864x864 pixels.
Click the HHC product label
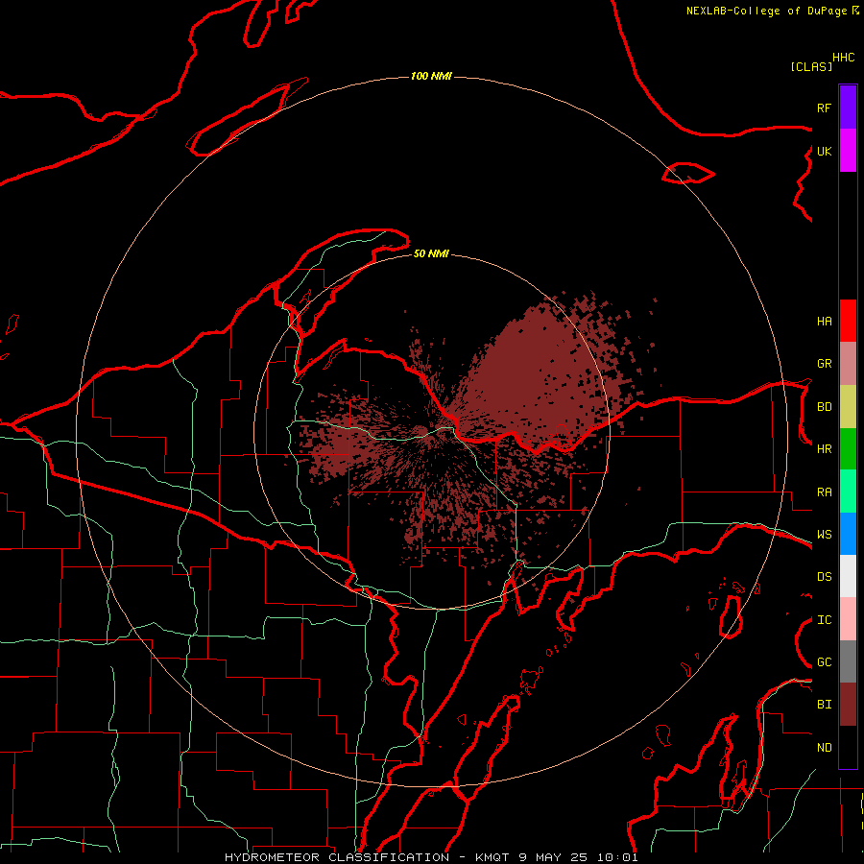(843, 58)
